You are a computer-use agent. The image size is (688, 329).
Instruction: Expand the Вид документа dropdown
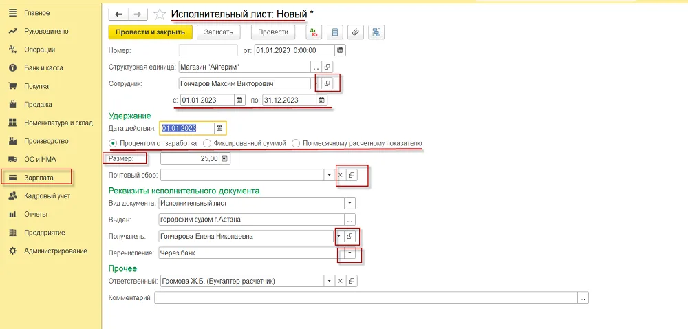(x=350, y=204)
